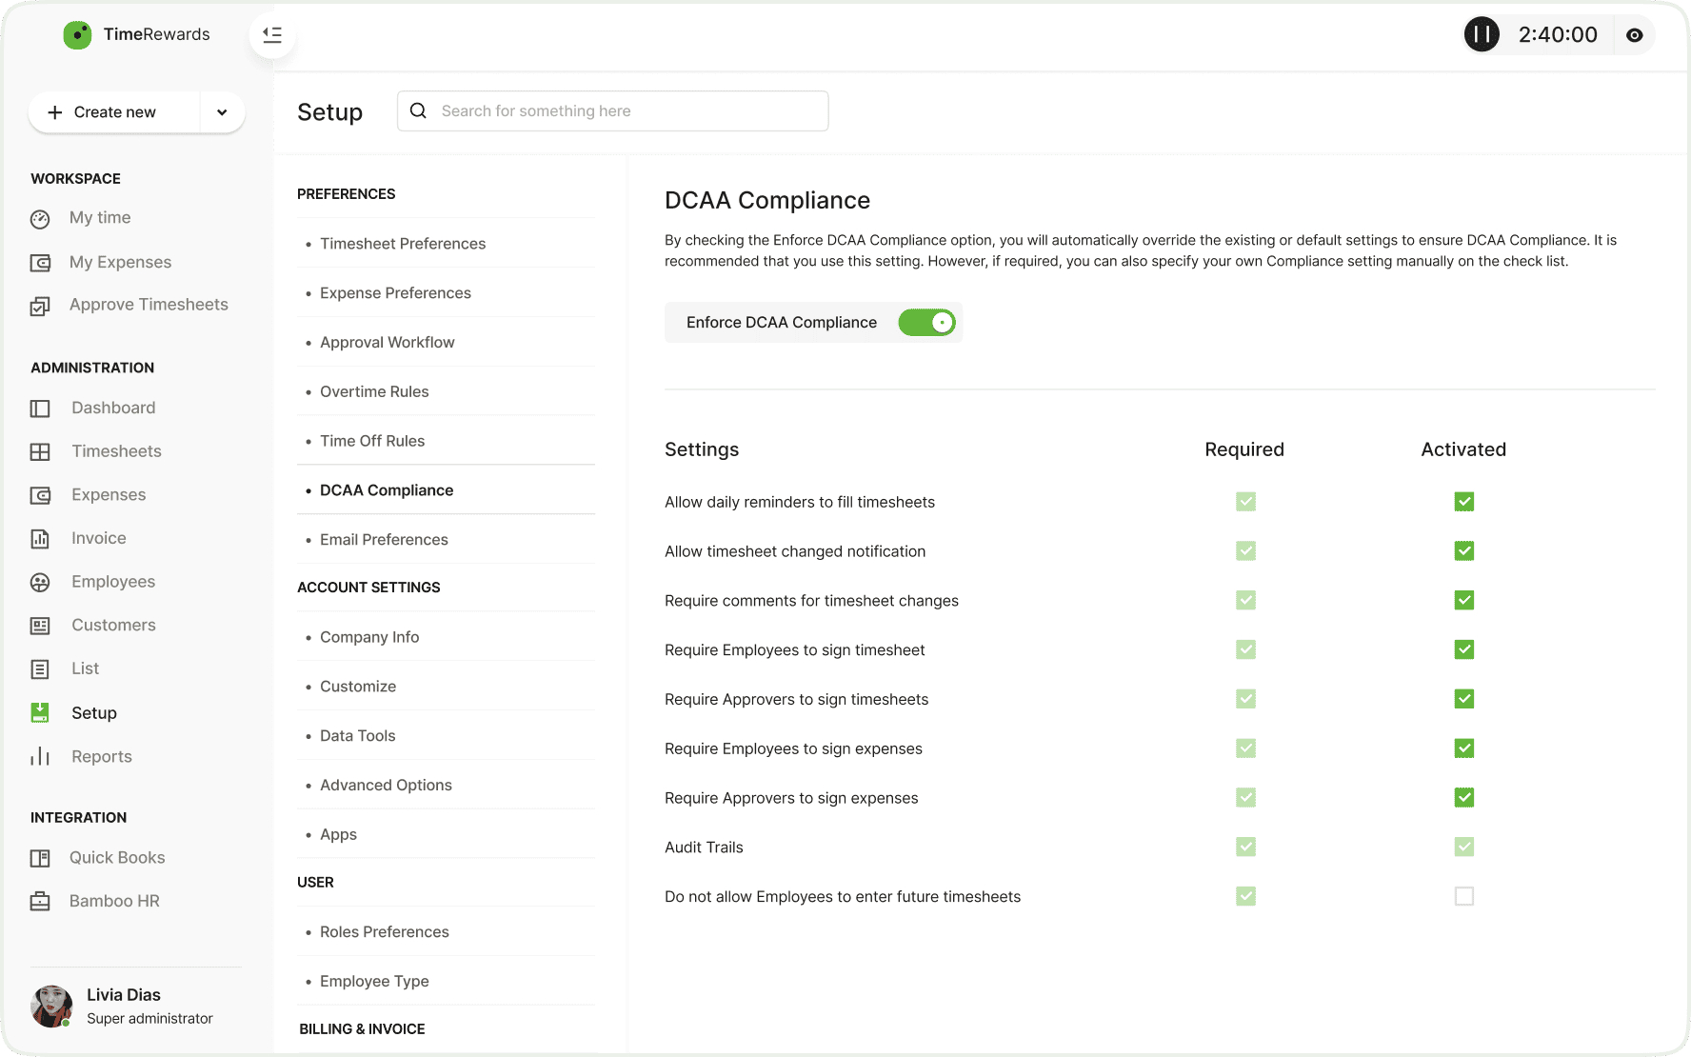Check Activated for future timesheets restriction
The width and height of the screenshot is (1691, 1057).
(1463, 896)
